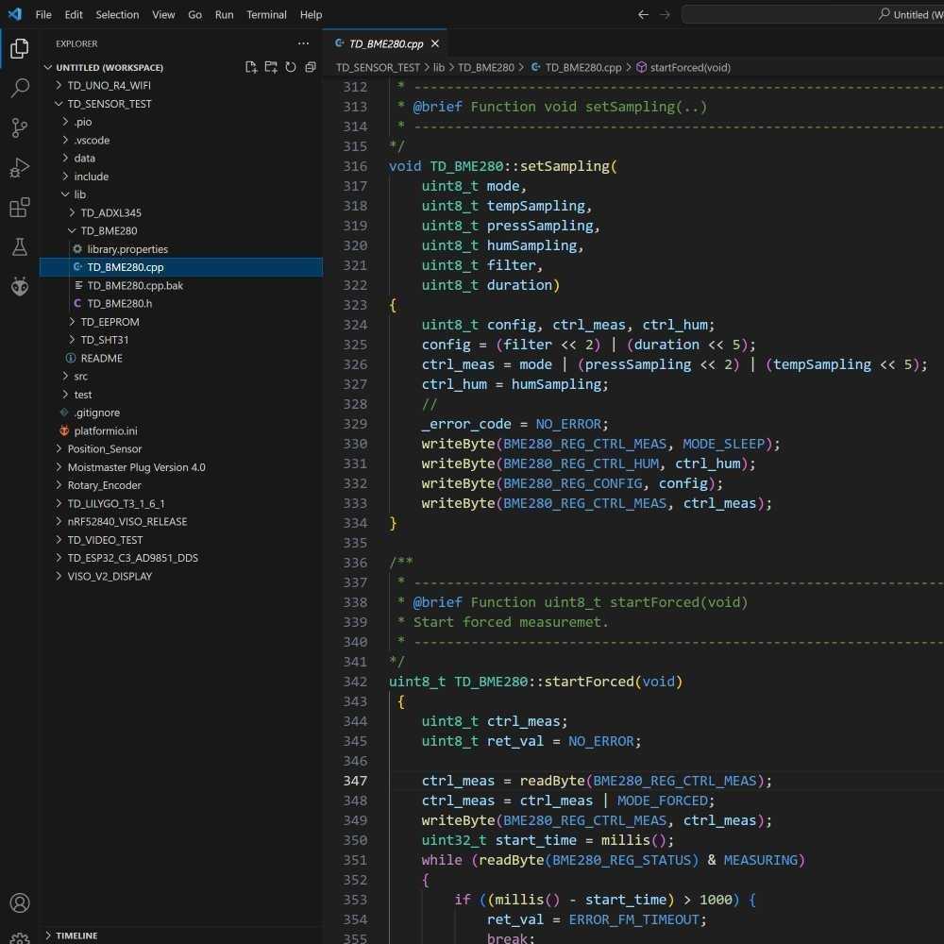
Task: Open the Source Control view
Action: coord(19,128)
